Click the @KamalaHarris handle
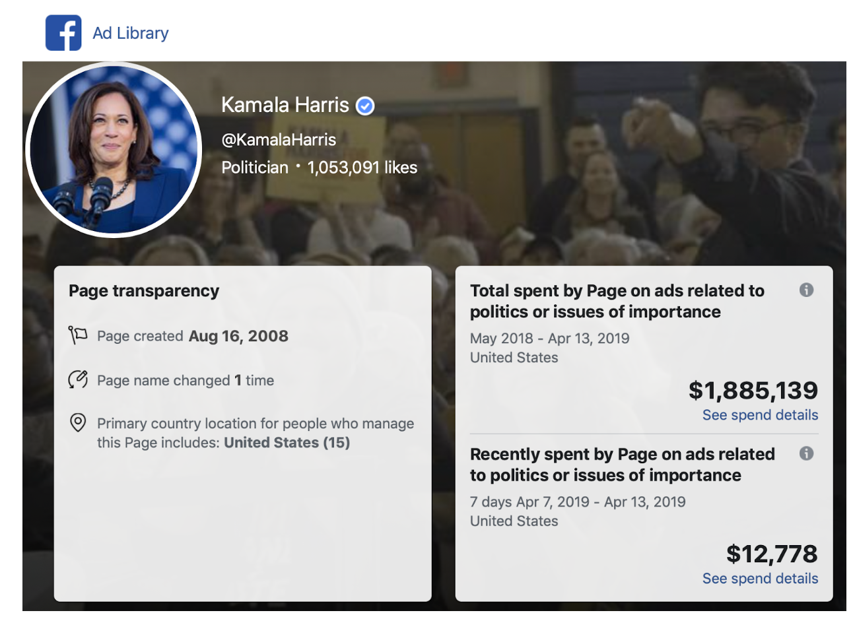The image size is (853, 619). (279, 140)
